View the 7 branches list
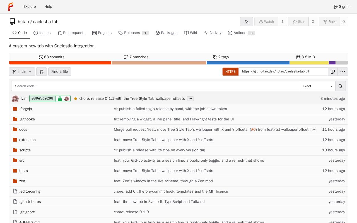Image resolution: width=357 pixels, height=223 pixels. 136,57
